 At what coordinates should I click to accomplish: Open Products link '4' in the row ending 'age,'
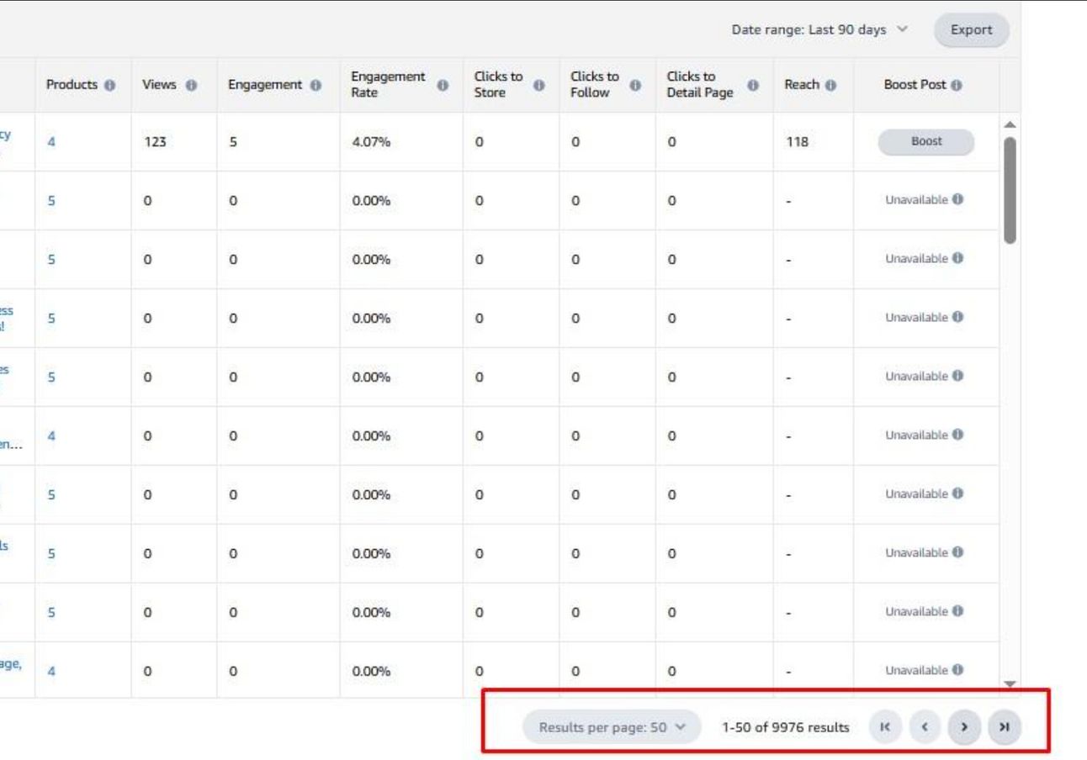51,672
